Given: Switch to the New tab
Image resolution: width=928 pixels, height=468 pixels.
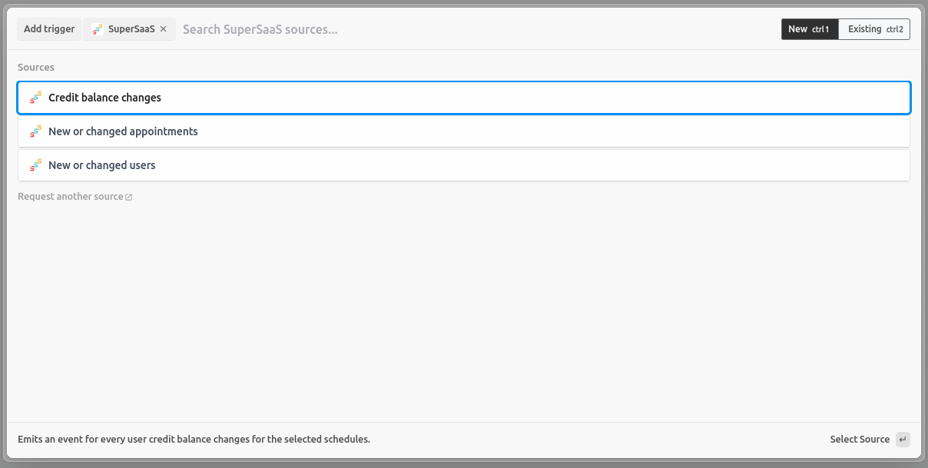Looking at the screenshot, I should 797,29.
